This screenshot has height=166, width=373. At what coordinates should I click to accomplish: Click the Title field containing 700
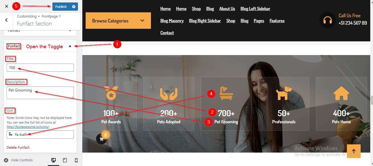40,68
